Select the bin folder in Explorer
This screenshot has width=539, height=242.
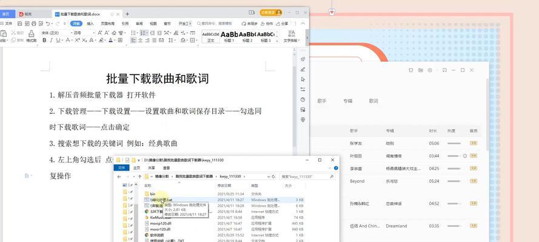tap(153, 194)
